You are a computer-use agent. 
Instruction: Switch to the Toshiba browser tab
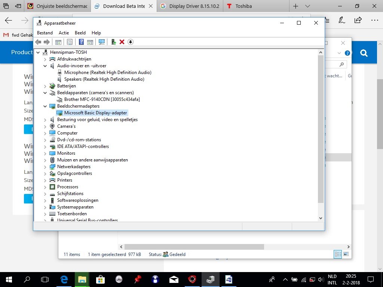pyautogui.click(x=256, y=6)
